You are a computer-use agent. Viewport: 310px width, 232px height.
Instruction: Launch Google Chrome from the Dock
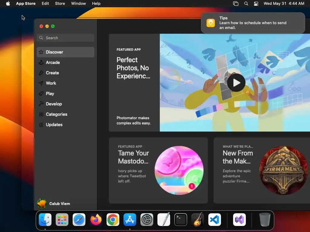113,220
